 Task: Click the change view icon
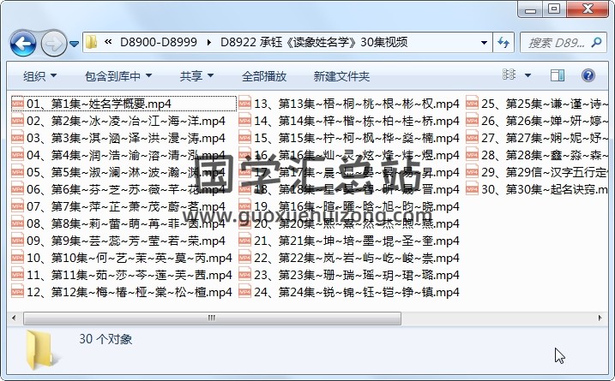[509, 74]
